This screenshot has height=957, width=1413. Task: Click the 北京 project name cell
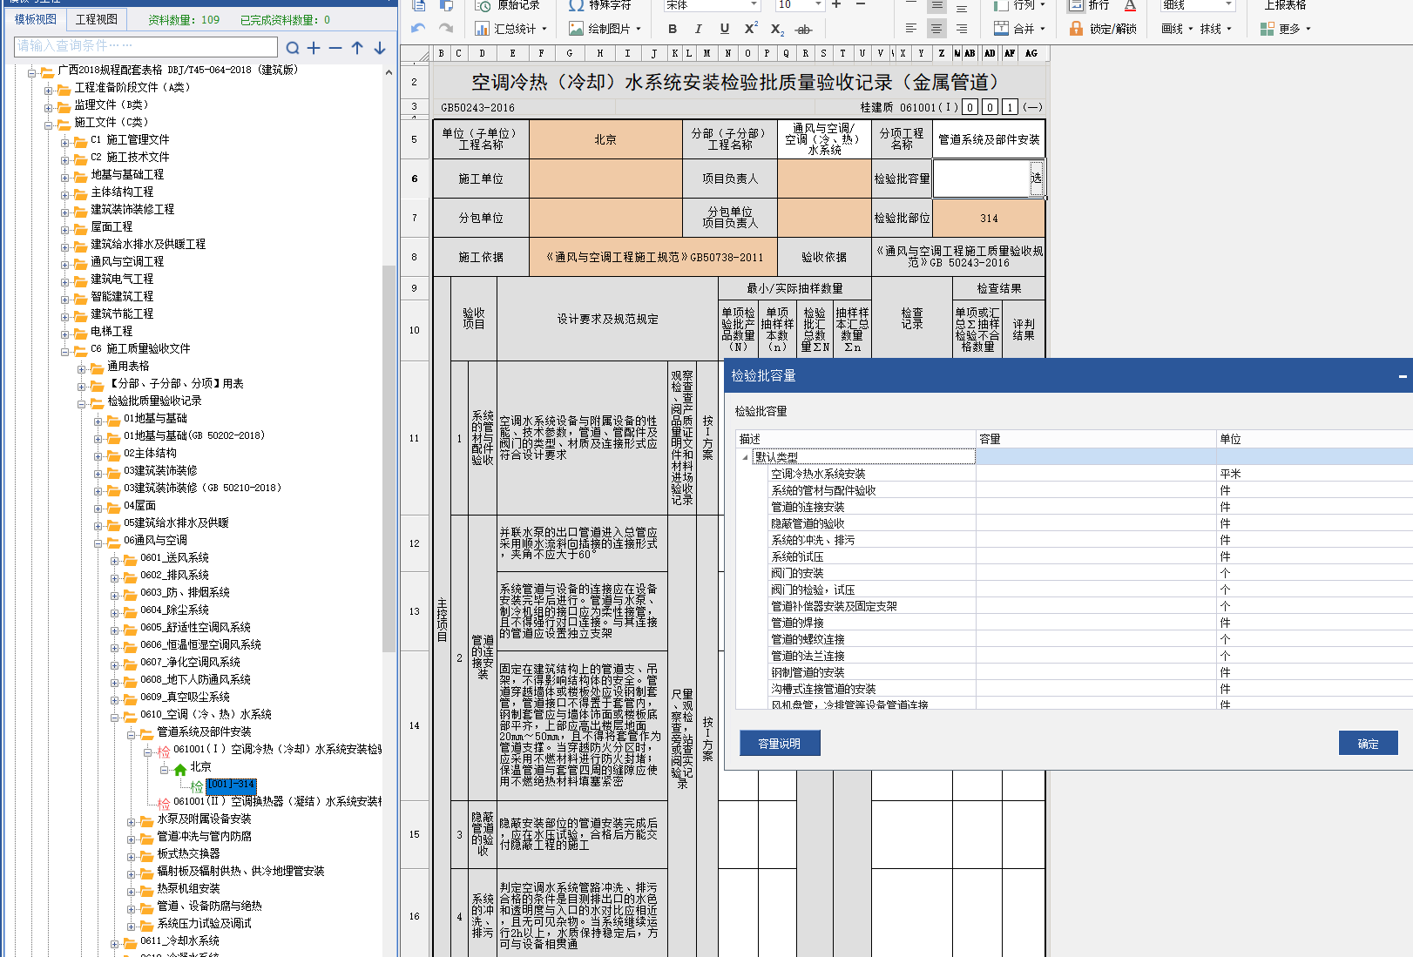[605, 139]
